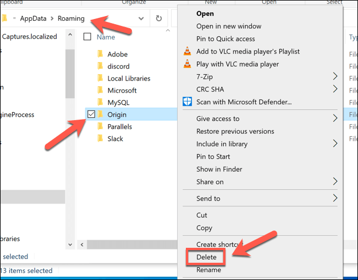Click the Adobe folder icon
This screenshot has height=280, width=358.
100,54
